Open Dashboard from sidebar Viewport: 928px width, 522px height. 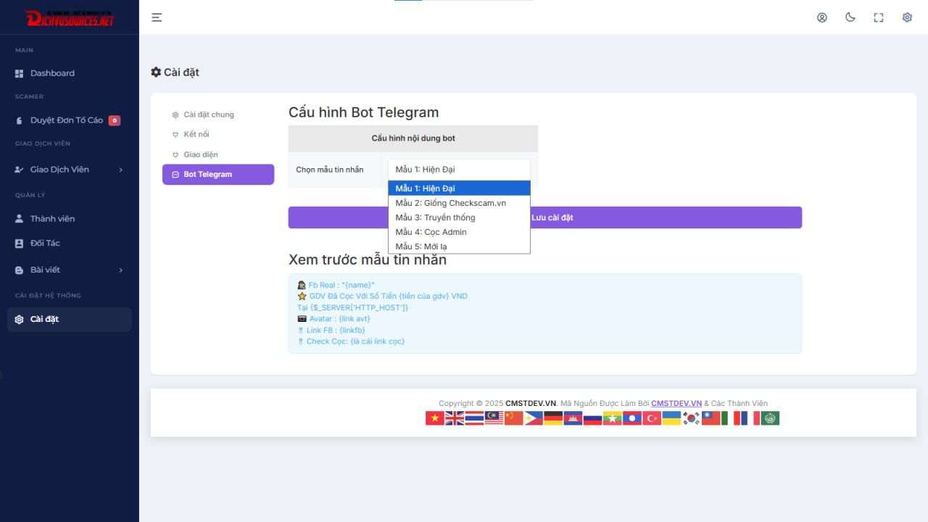pos(52,73)
